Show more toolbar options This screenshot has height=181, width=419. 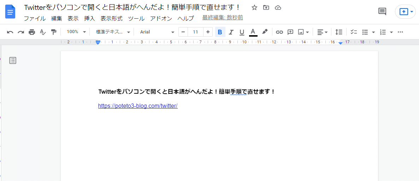pos(400,32)
